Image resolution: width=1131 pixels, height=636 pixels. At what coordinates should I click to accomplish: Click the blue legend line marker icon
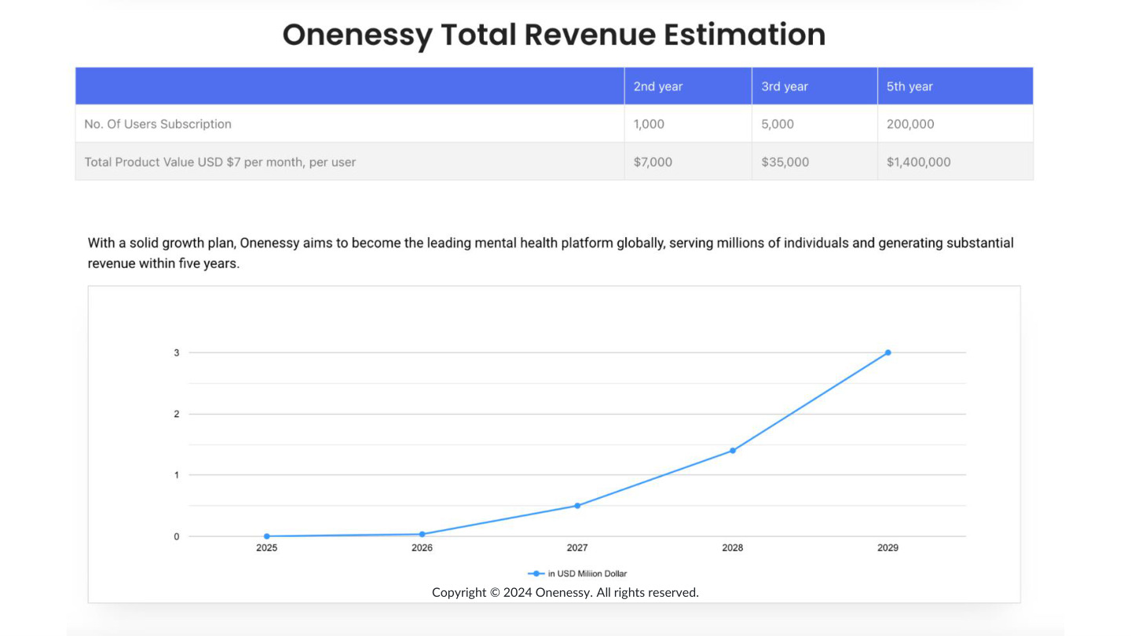click(536, 574)
